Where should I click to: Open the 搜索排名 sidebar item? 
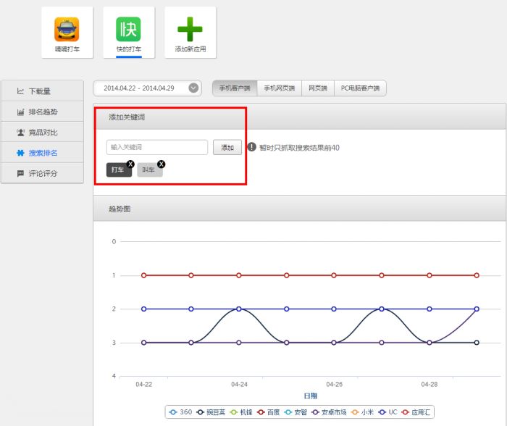point(42,153)
